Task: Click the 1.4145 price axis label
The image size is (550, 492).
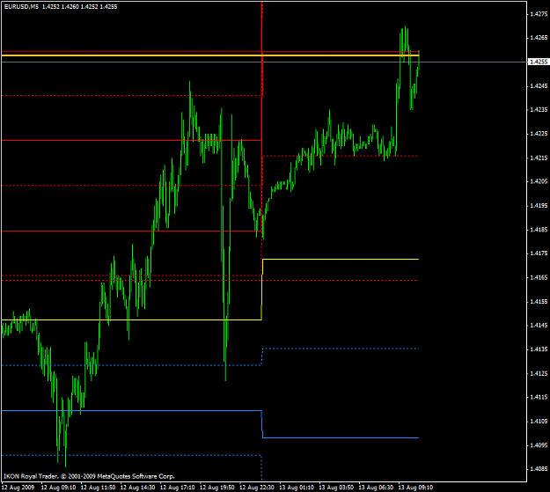Action: pos(539,326)
